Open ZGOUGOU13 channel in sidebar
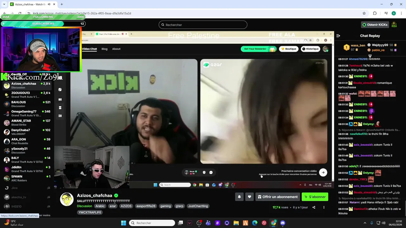Viewport: 406px width, 228px height. [27, 95]
